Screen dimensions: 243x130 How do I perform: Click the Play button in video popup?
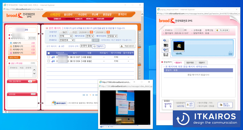click(101, 127)
